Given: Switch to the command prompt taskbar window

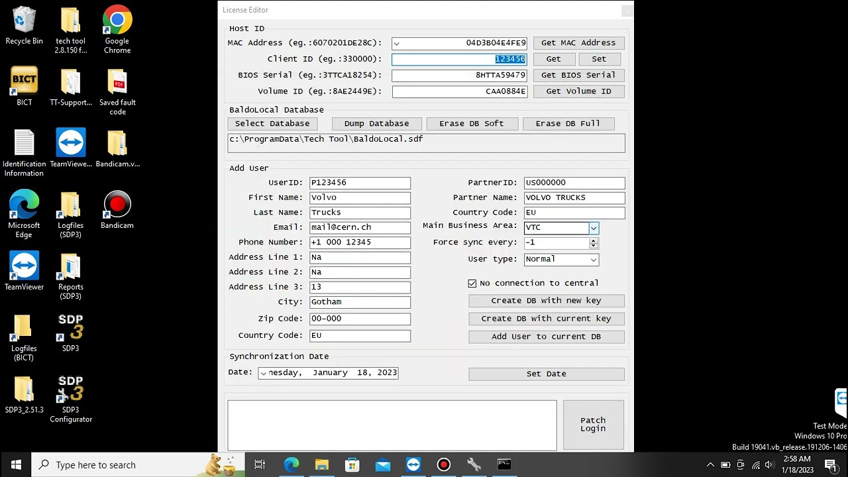Looking at the screenshot, I should pos(505,464).
